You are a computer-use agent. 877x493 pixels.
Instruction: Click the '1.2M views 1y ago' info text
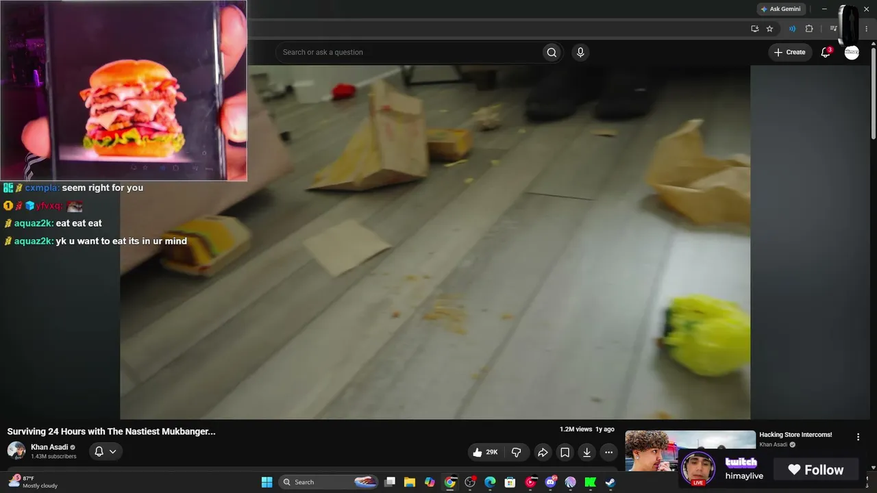coord(586,429)
